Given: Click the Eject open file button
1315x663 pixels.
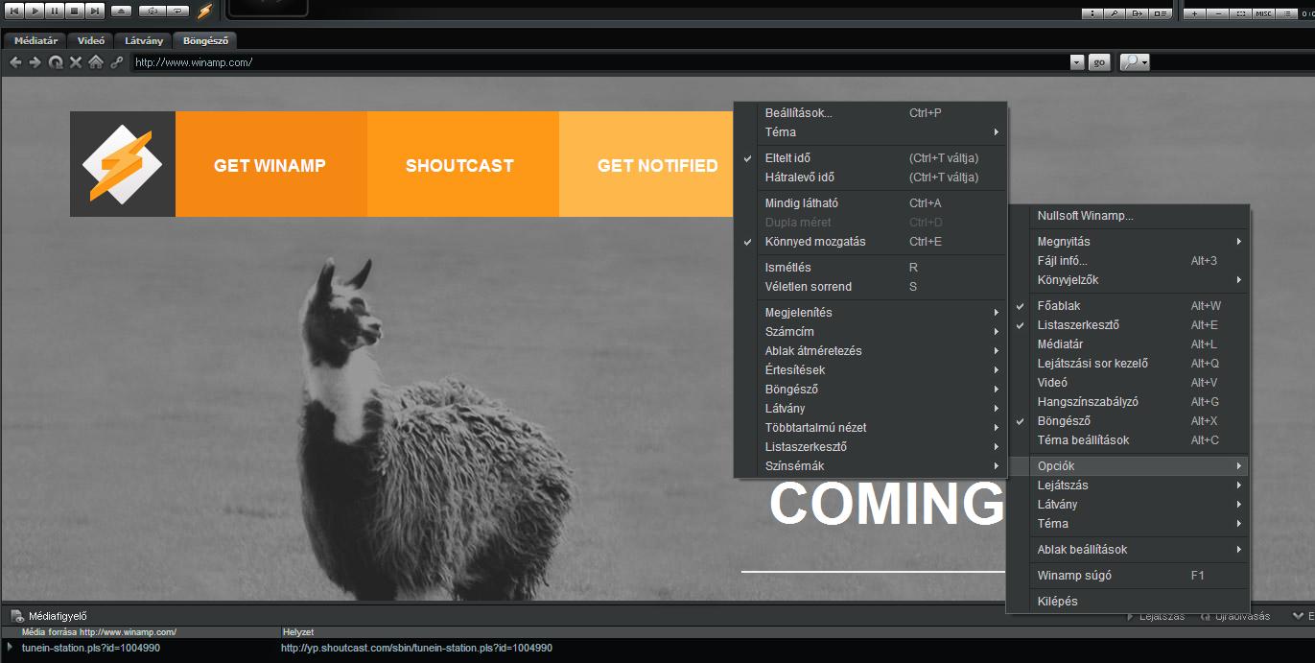Looking at the screenshot, I should (x=122, y=12).
